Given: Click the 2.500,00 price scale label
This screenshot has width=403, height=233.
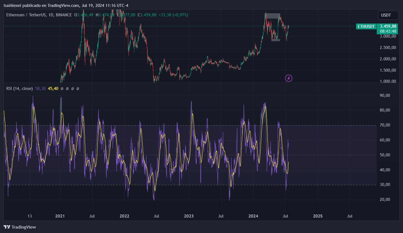Looking at the screenshot, I should click(388, 48).
